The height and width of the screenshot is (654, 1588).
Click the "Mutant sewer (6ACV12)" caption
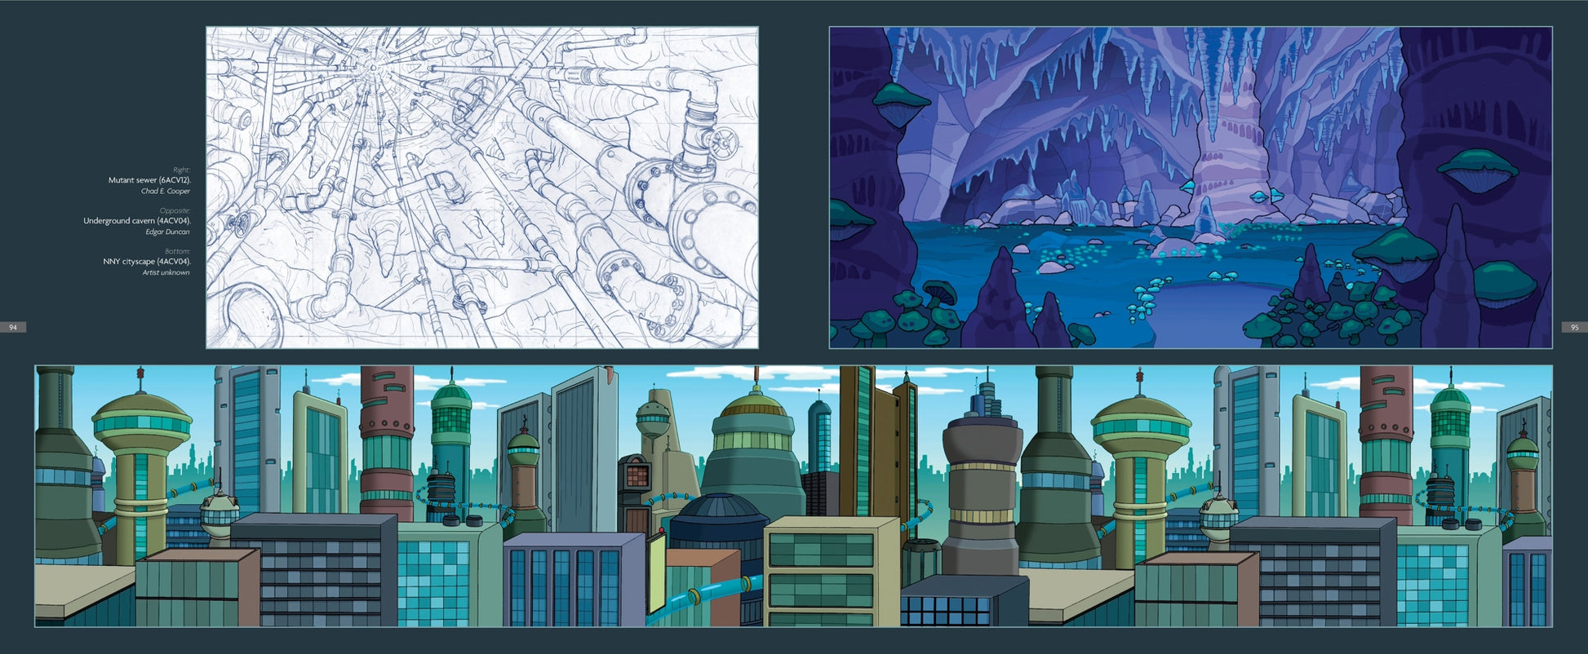pyautogui.click(x=149, y=180)
